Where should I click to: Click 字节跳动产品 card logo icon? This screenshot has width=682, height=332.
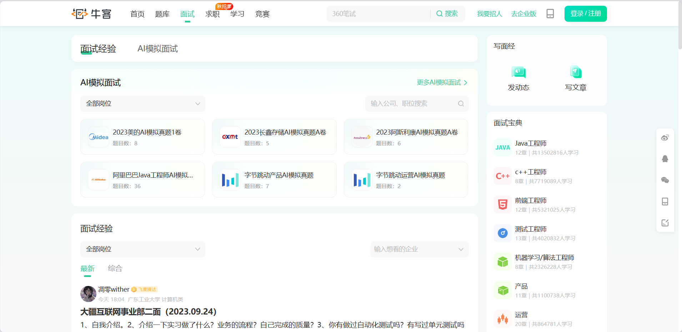230,180
